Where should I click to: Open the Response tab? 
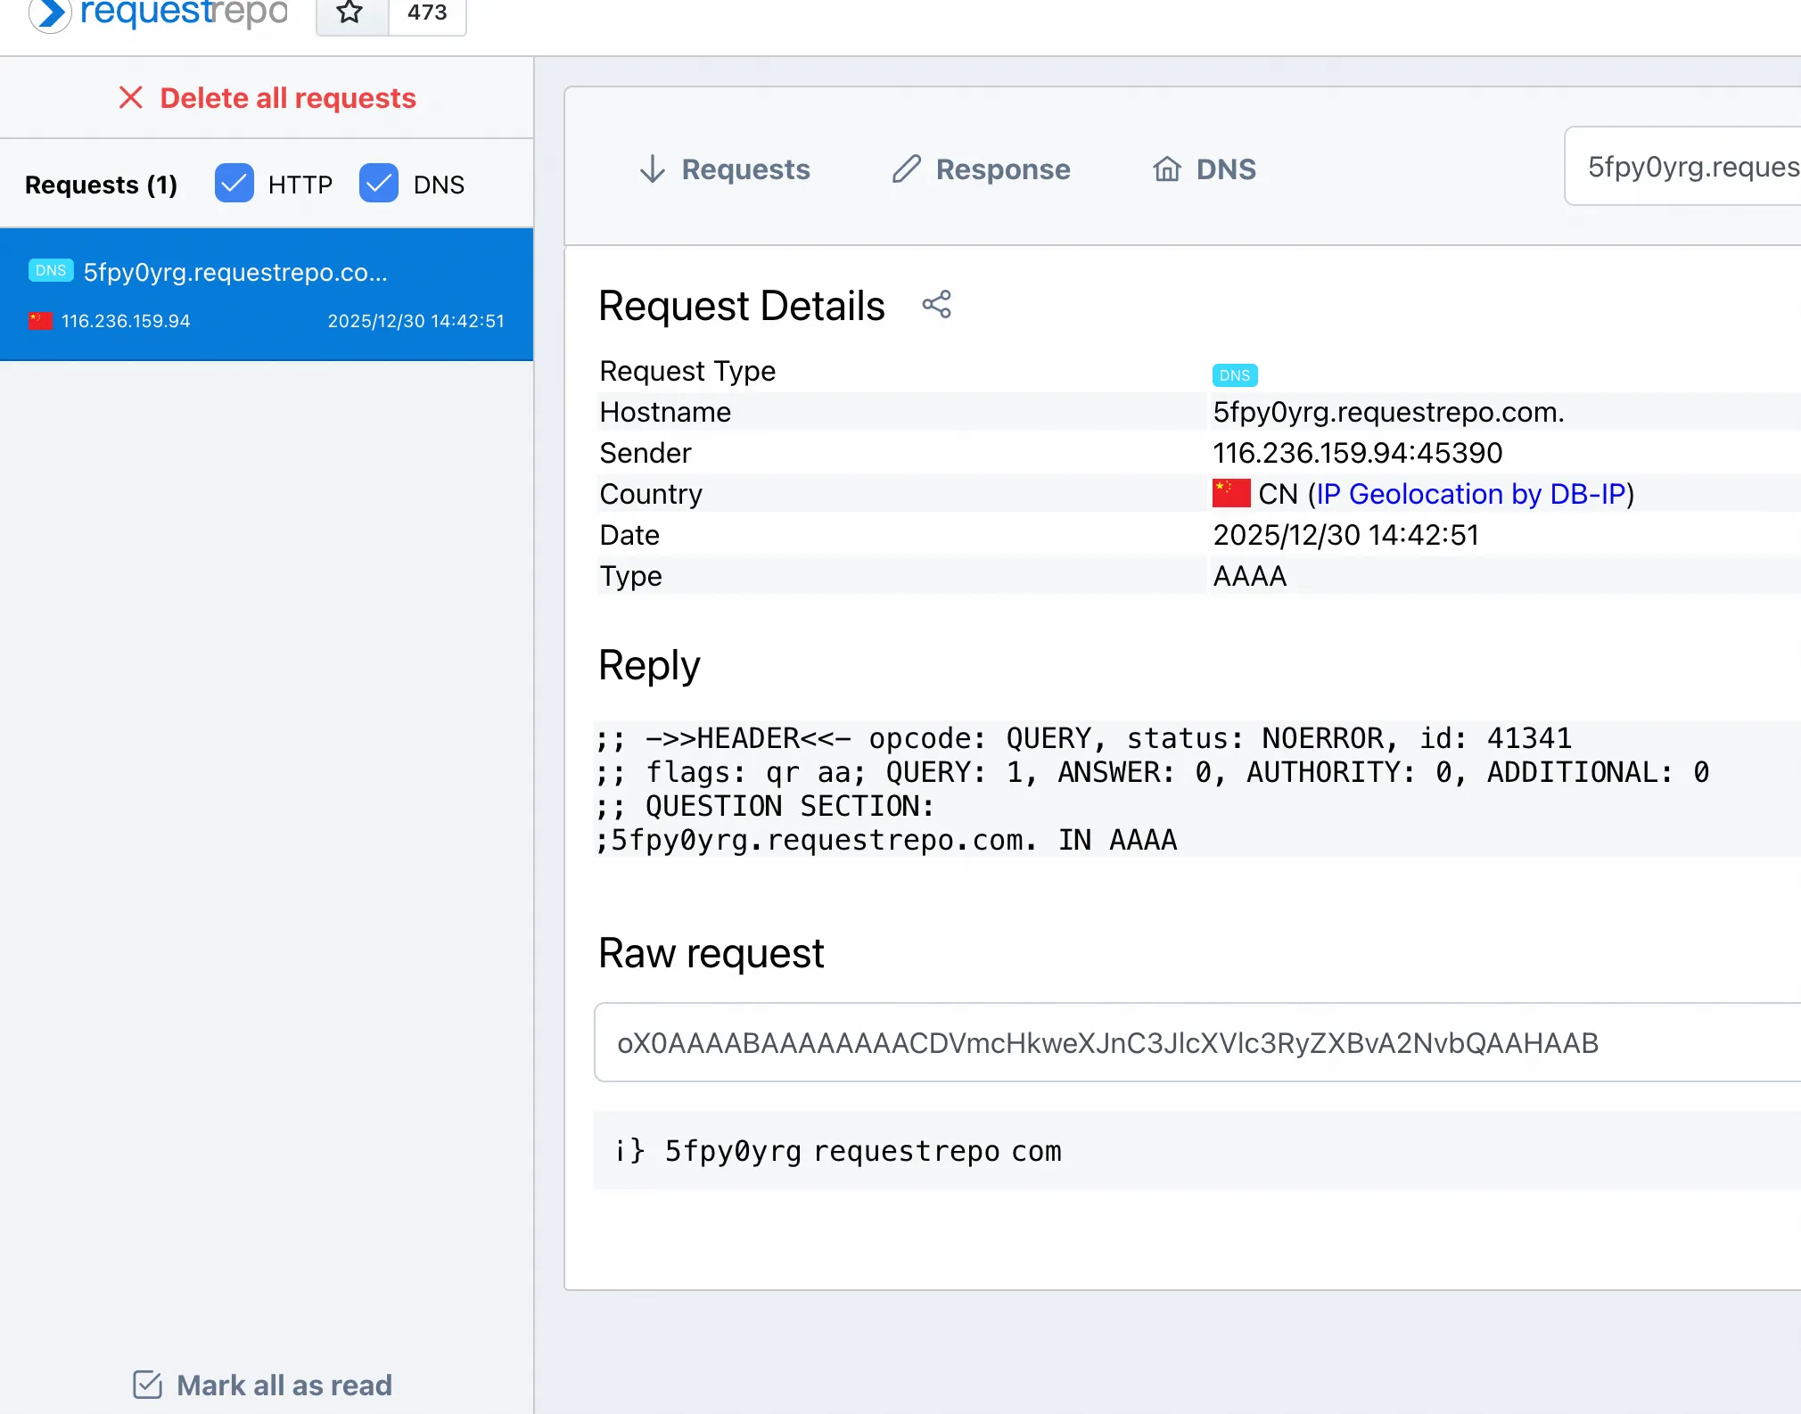(1002, 169)
